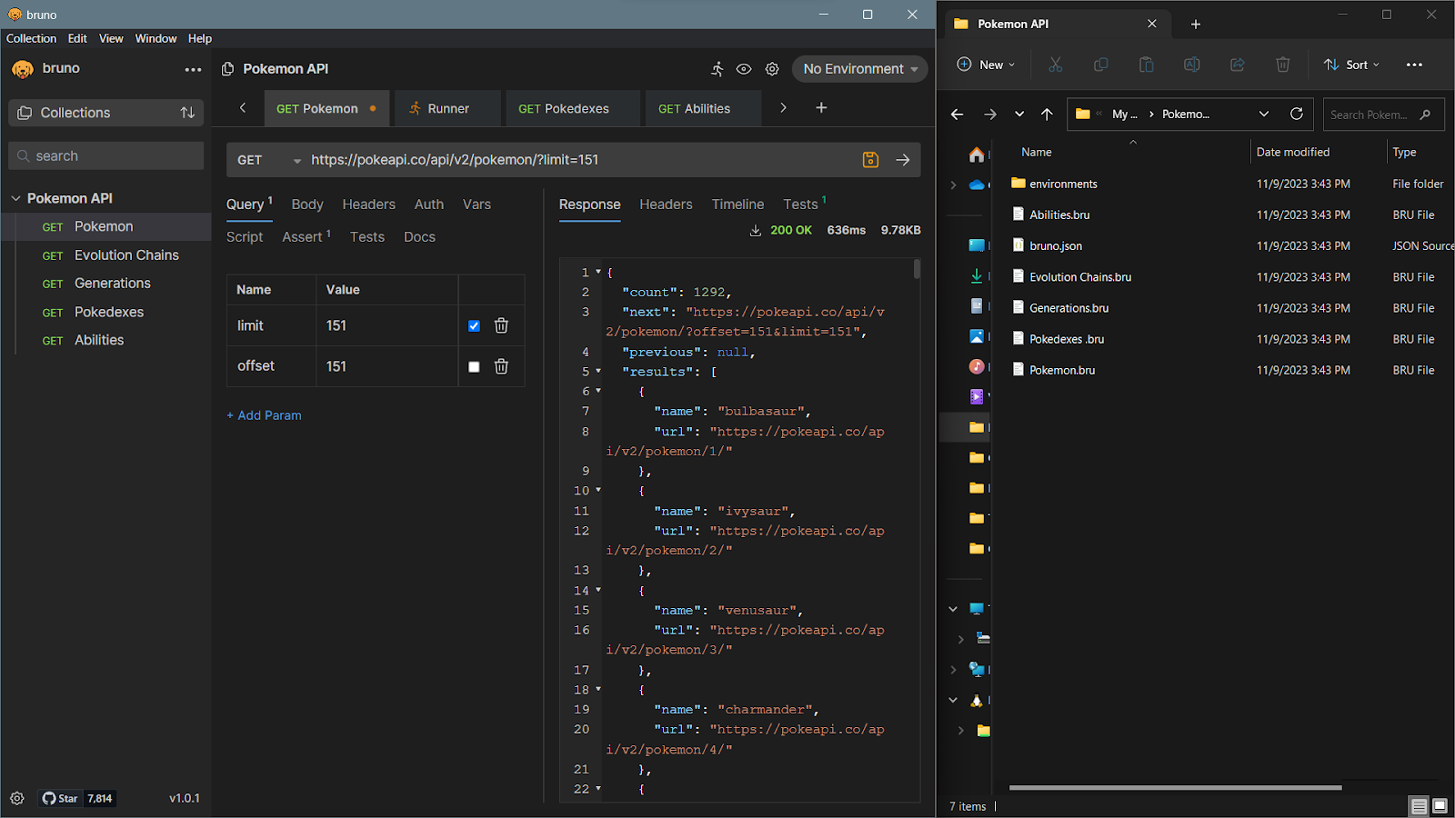This screenshot has width=1455, height=818.
Task: Delete the limit parameter row
Action: [501, 325]
